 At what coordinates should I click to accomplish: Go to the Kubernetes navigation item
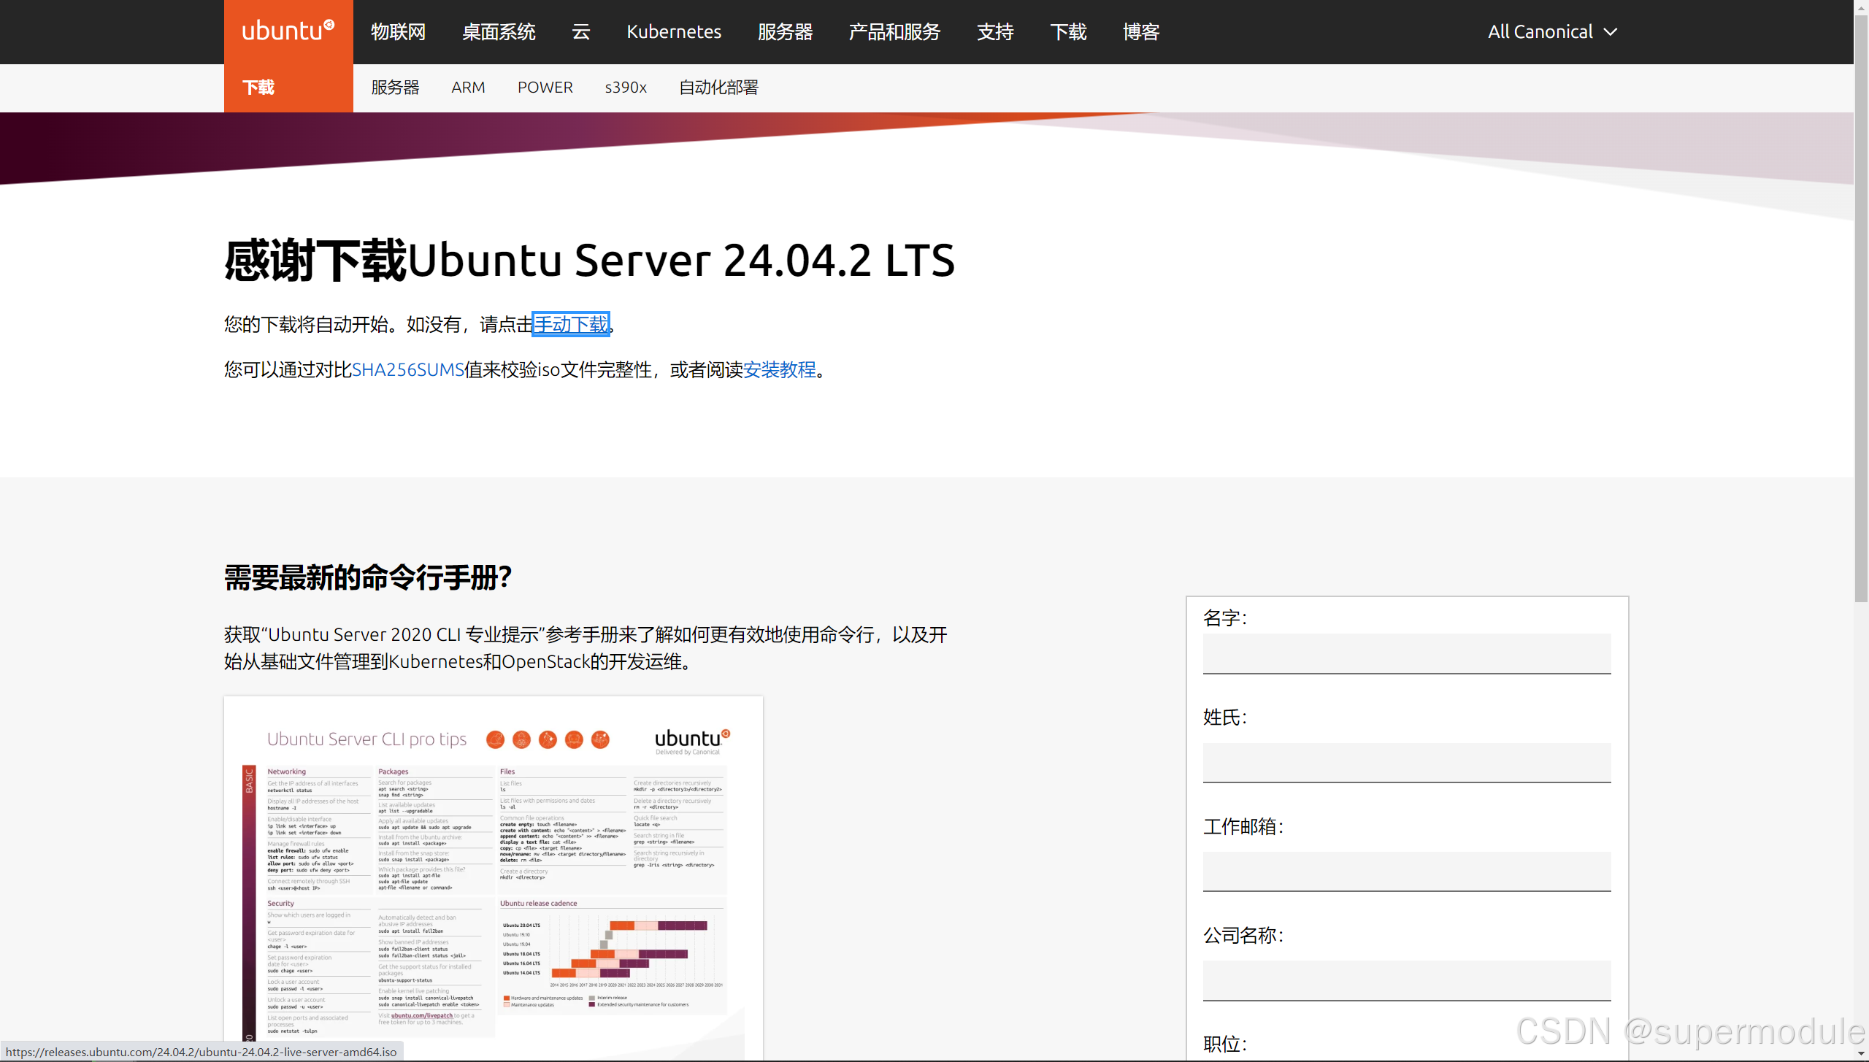(x=673, y=31)
